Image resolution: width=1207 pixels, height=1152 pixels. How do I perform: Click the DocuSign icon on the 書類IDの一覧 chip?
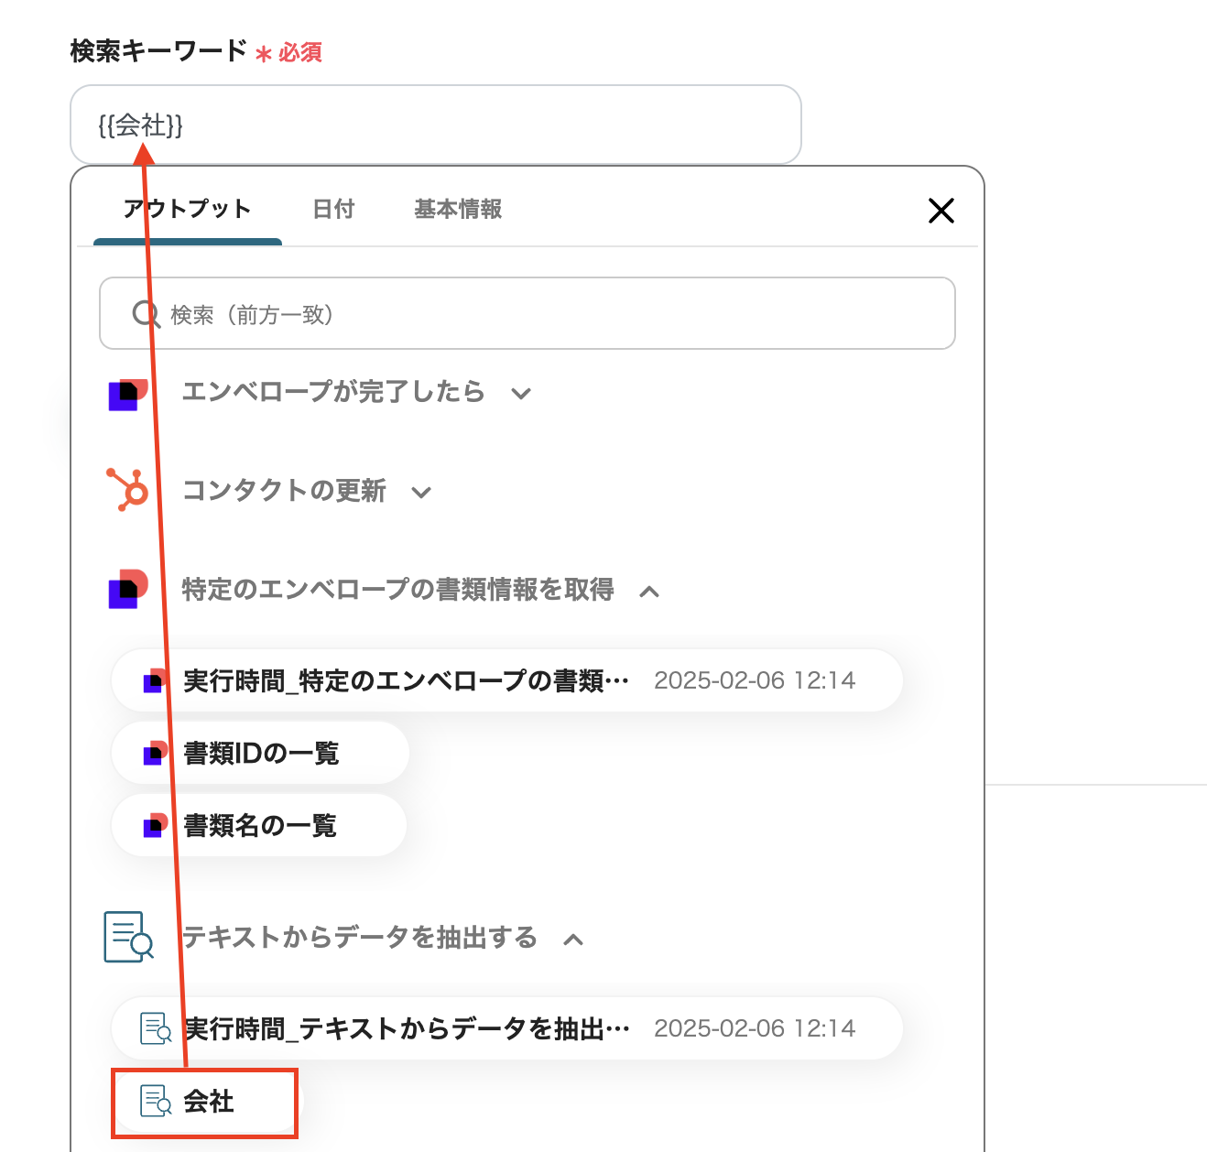[x=155, y=753]
